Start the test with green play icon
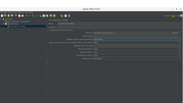The height and width of the screenshot is (103, 183). (x=37, y=16)
